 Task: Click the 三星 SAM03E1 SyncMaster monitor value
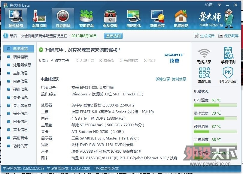click(x=105, y=138)
